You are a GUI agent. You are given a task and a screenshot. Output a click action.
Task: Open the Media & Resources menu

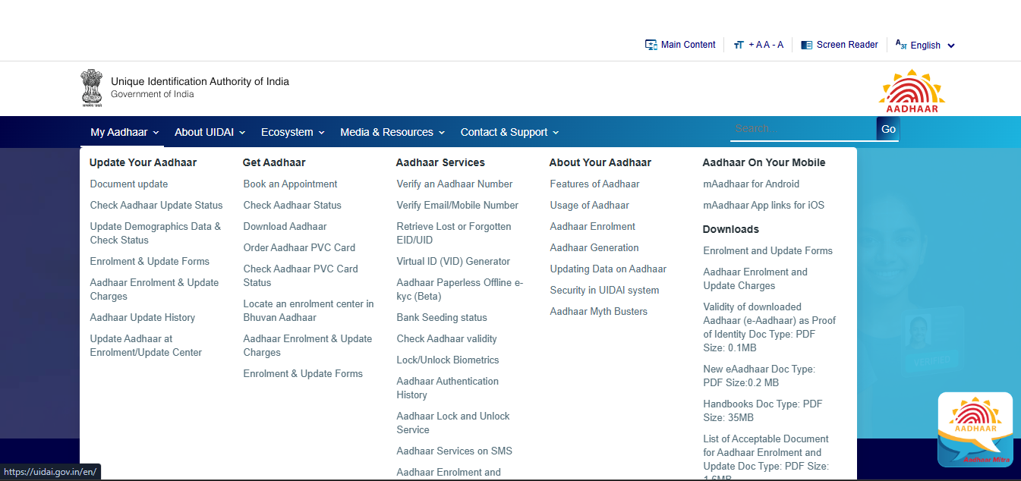tap(392, 132)
